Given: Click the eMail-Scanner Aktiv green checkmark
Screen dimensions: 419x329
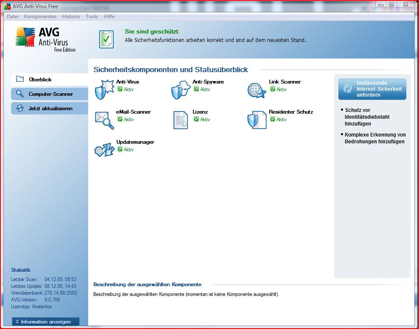Looking at the screenshot, I should coord(120,119).
